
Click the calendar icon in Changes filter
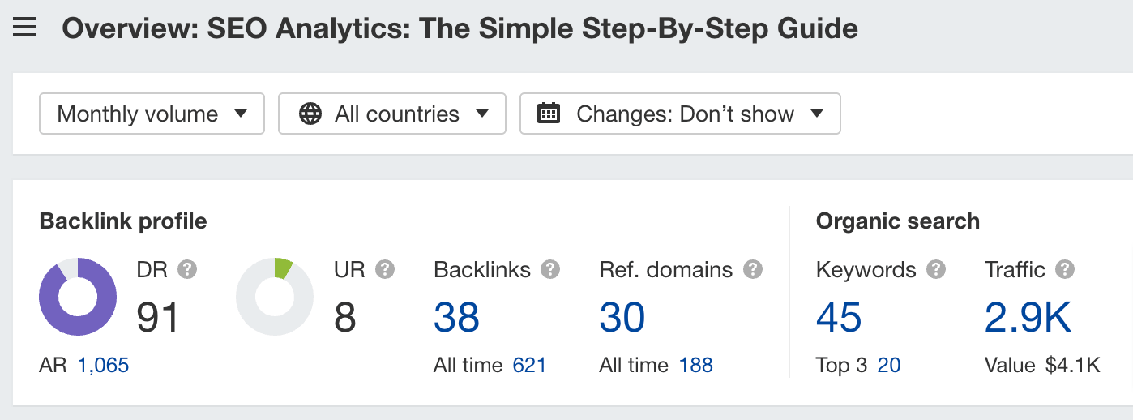point(549,114)
